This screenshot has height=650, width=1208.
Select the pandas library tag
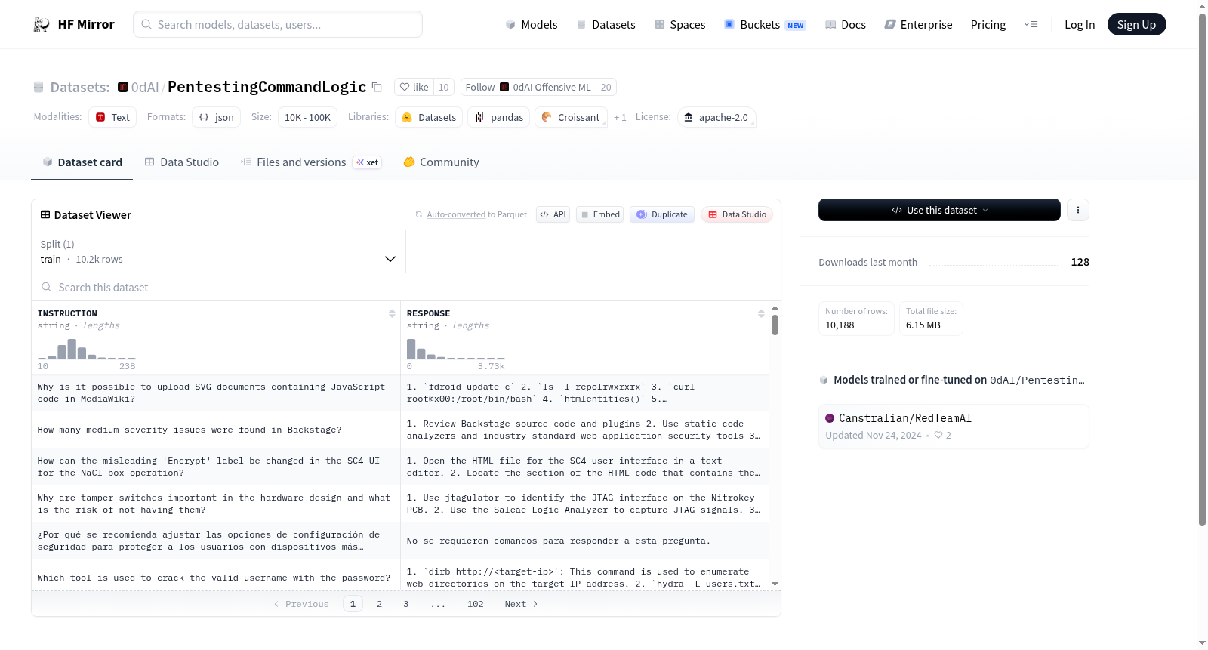click(499, 117)
